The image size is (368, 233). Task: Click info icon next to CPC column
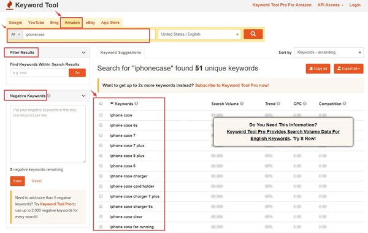[x=305, y=104]
